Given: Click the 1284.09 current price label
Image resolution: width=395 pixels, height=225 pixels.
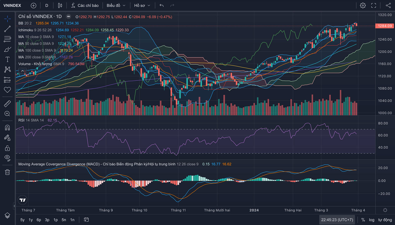Looking at the screenshot, I should pos(385,26).
